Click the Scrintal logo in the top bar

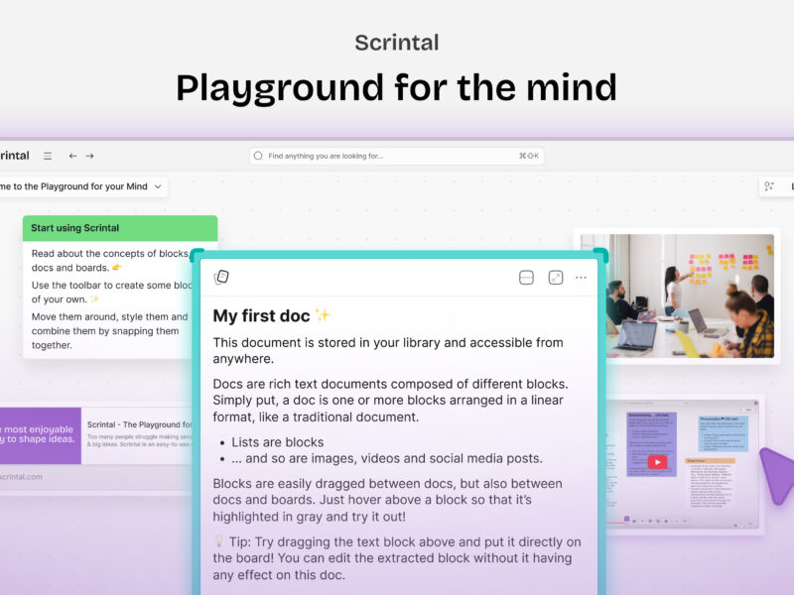[14, 156]
